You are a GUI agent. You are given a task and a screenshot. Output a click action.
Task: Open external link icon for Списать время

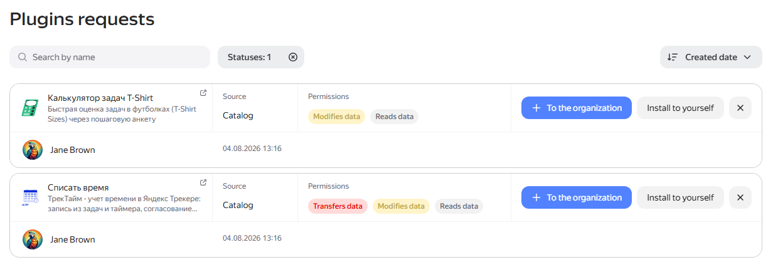click(x=203, y=182)
